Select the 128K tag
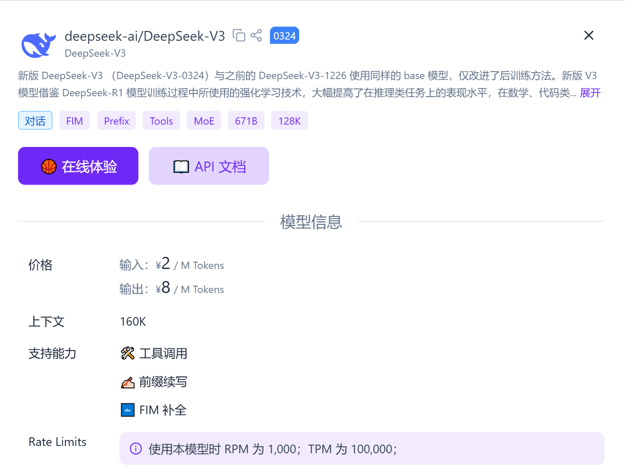 click(289, 120)
